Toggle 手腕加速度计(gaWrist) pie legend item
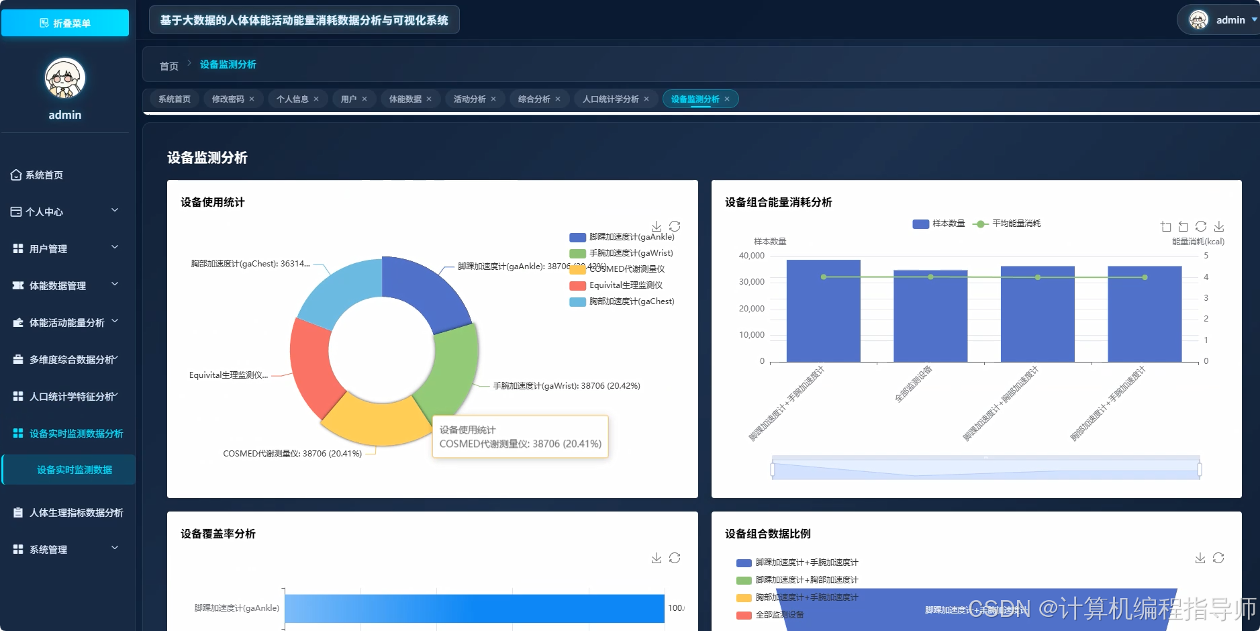 [621, 253]
